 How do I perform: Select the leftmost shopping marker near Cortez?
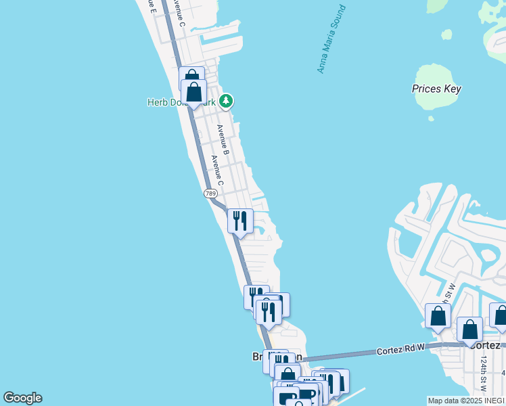coord(438,317)
